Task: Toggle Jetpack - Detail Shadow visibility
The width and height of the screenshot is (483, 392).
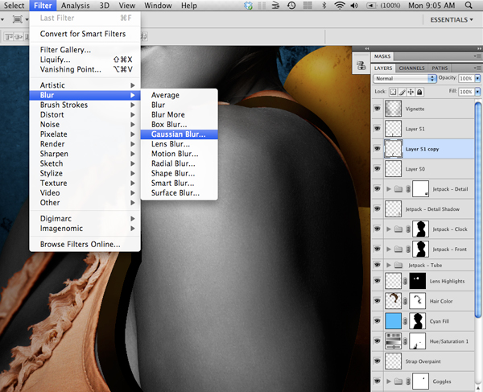Action: tap(377, 208)
